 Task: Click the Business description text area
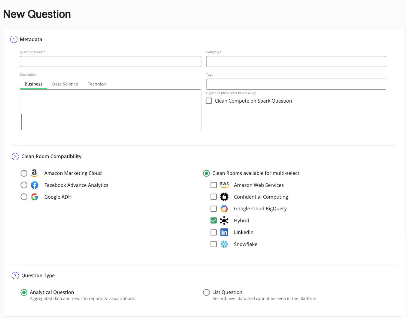click(x=110, y=109)
